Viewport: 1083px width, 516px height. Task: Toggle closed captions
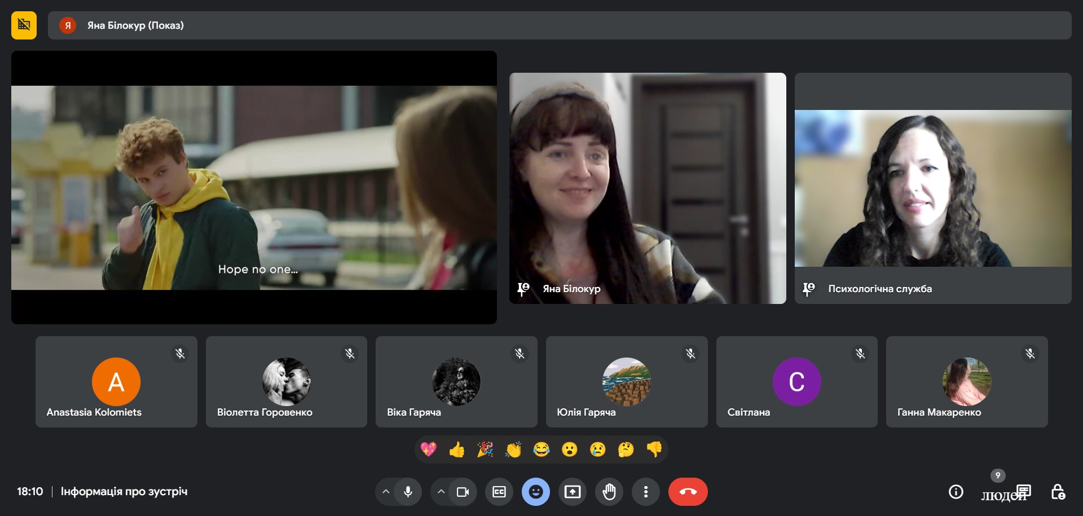499,492
